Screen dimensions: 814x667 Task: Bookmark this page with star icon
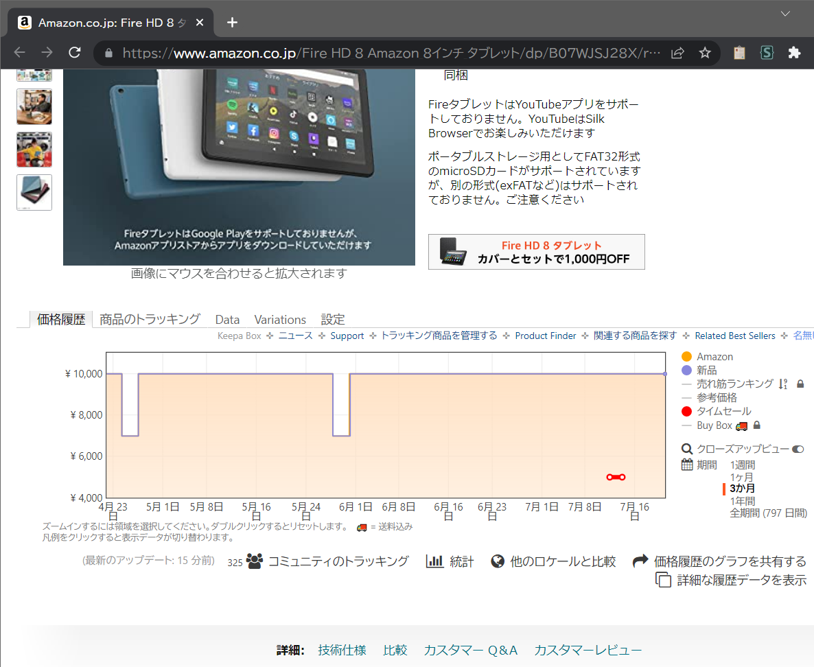coord(704,53)
